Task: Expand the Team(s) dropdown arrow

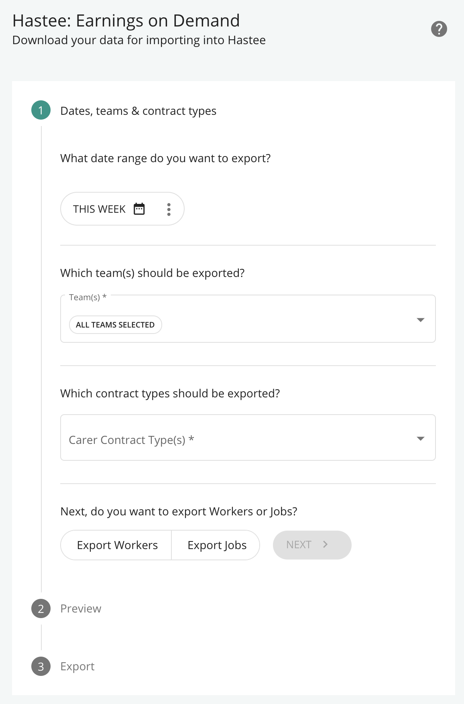Action: [421, 320]
